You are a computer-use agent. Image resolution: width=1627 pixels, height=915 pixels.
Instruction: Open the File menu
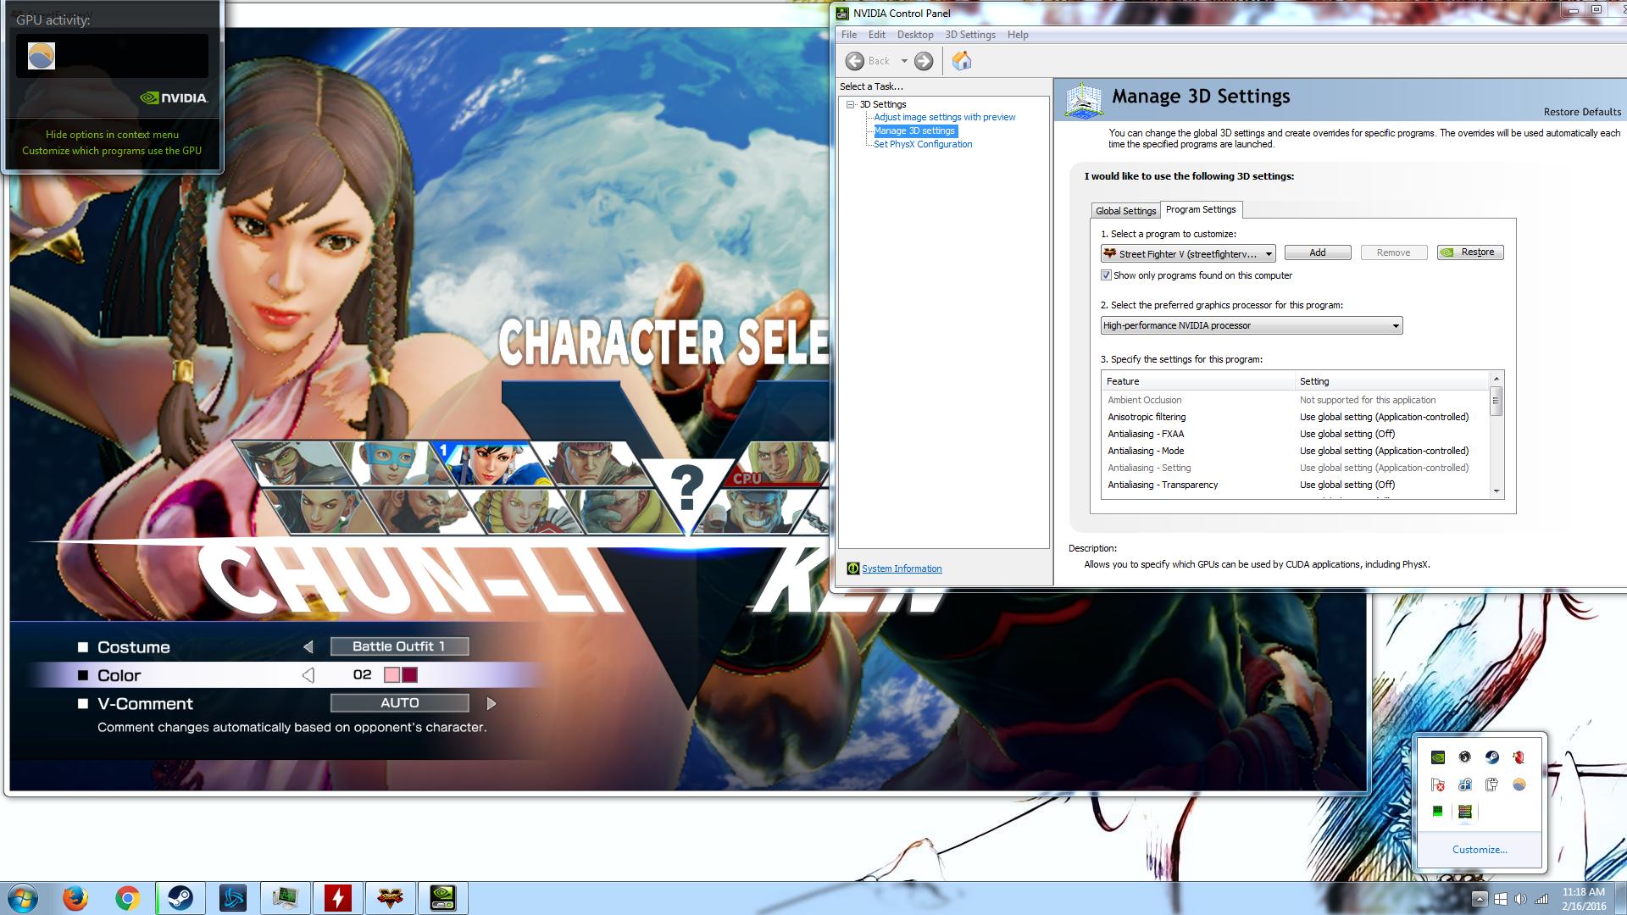(849, 35)
